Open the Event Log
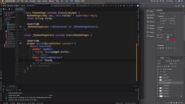This screenshot has width=185, height=104. pos(119,103)
